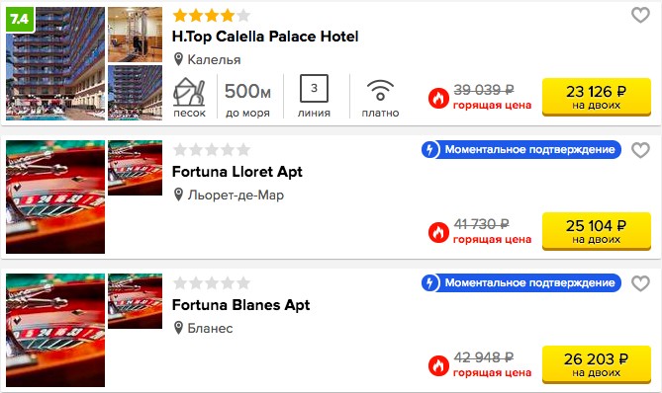This screenshot has width=662, height=393.
Task: Open Fortuna Blanes Apt hotel link
Action: [x=240, y=305]
